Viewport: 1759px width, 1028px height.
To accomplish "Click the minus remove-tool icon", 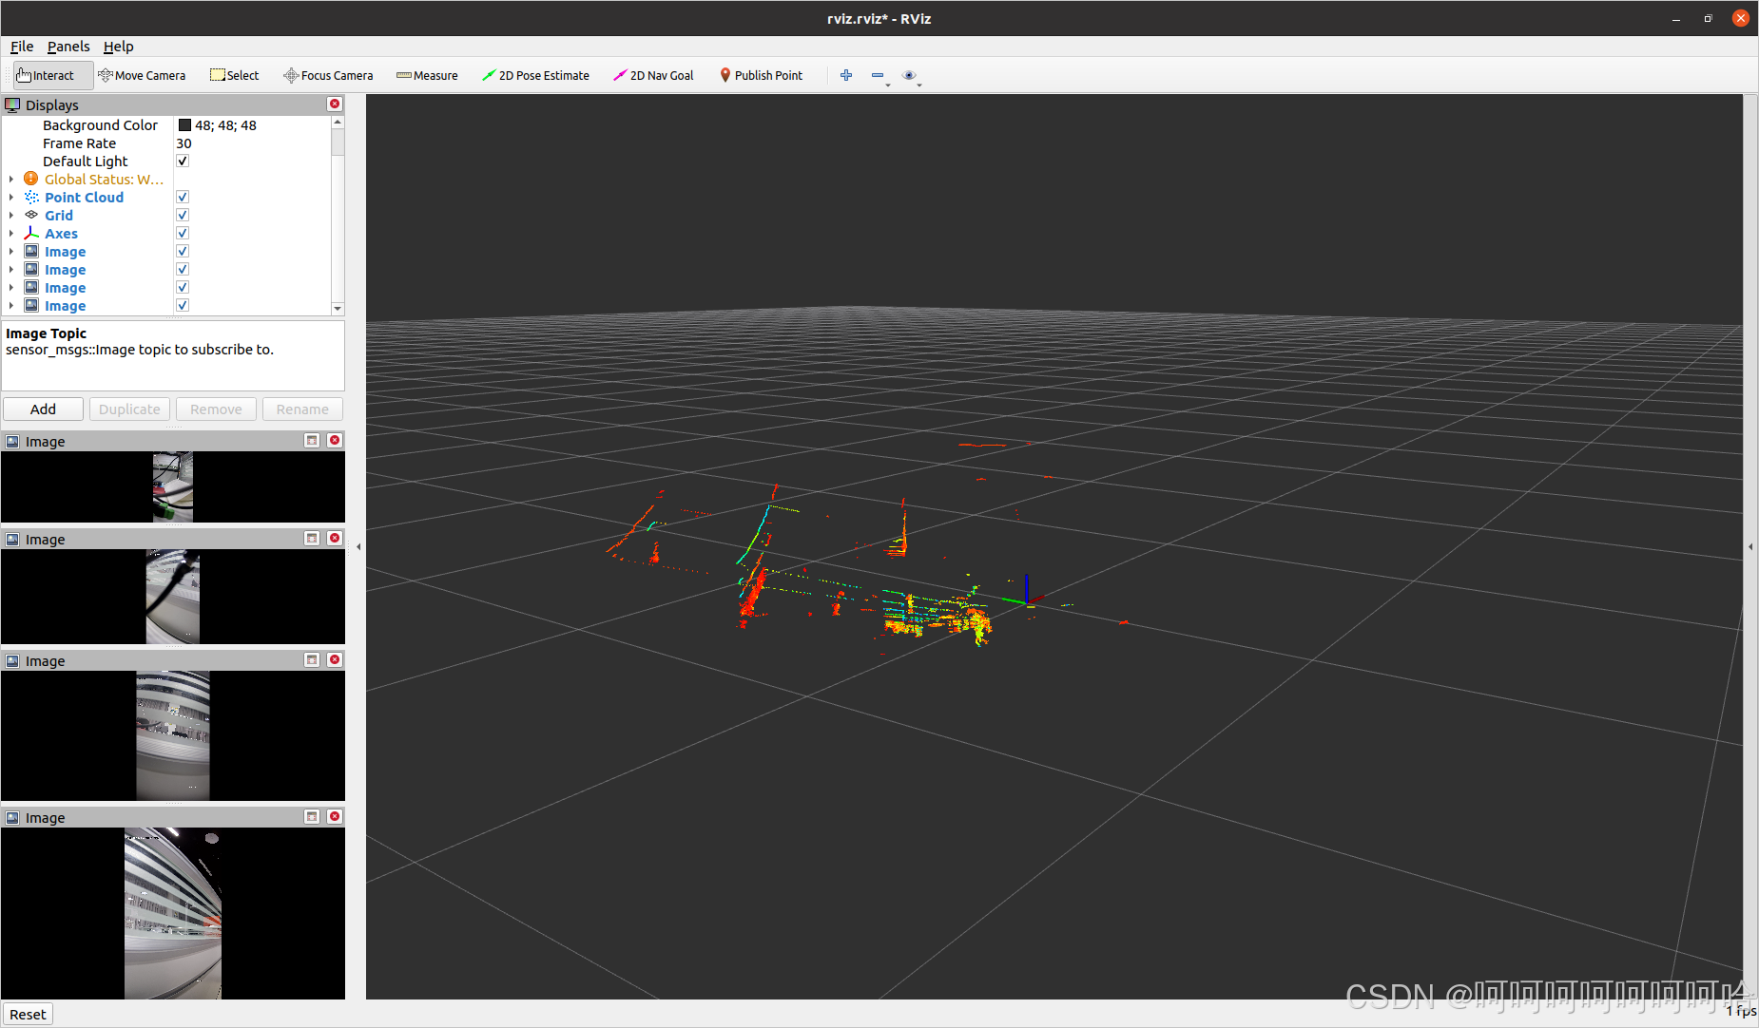I will point(878,75).
